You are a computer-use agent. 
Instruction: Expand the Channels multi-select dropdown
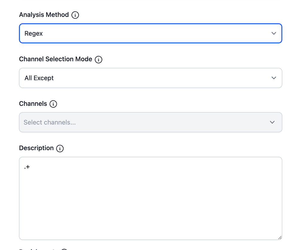(150, 122)
